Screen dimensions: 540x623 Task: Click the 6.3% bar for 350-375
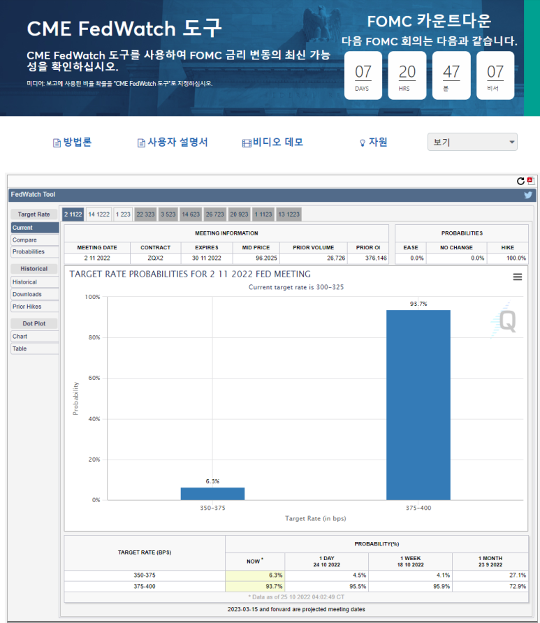pyautogui.click(x=212, y=494)
